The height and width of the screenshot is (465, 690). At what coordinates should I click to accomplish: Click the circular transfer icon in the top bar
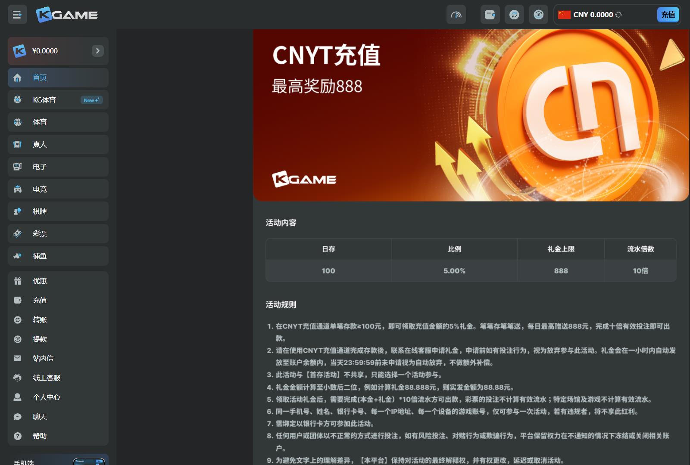pos(515,14)
